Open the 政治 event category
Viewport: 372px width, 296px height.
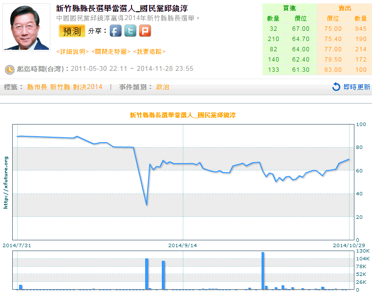tap(162, 87)
